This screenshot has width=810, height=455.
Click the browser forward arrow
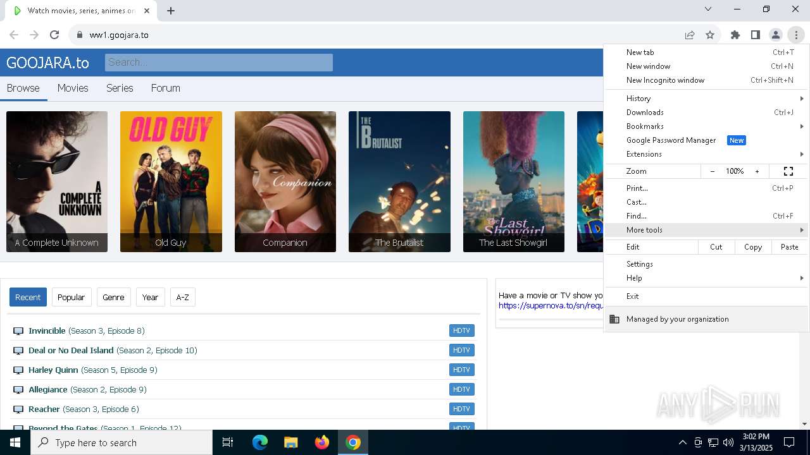34,35
